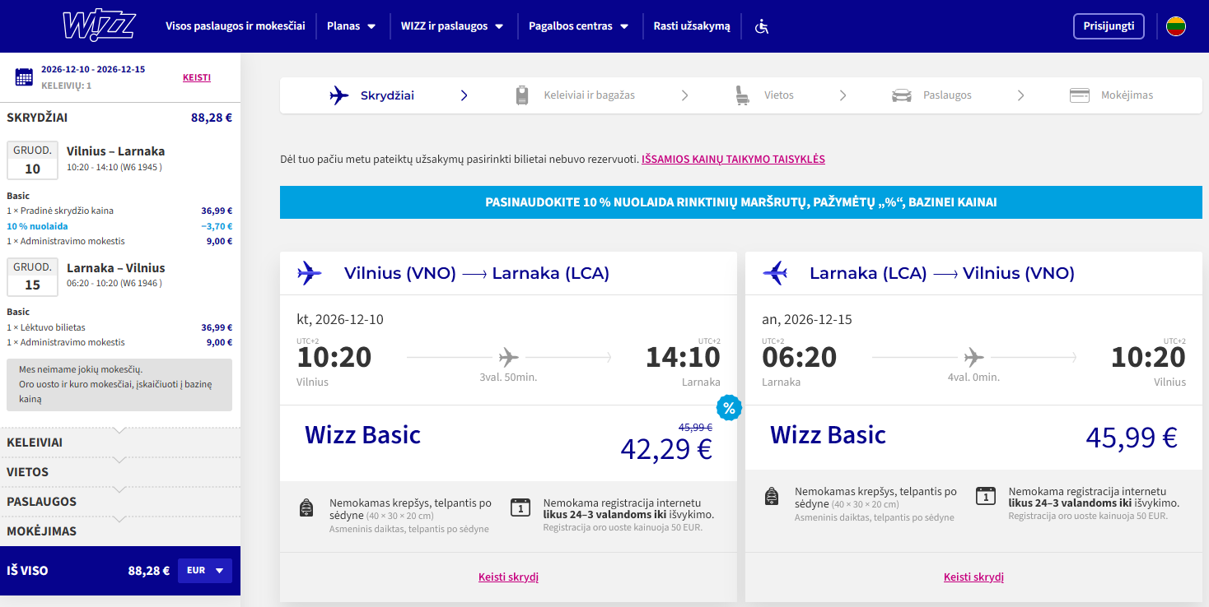
Task: Expand the VIETOS sidebar section
Action: tap(120, 472)
